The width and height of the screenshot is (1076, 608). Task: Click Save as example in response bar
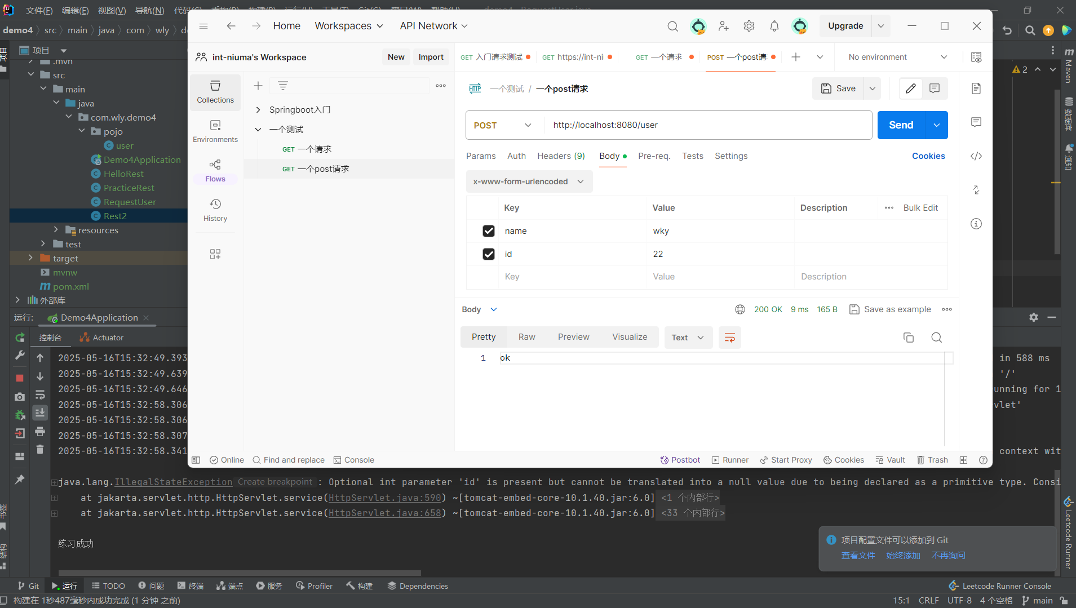(890, 309)
